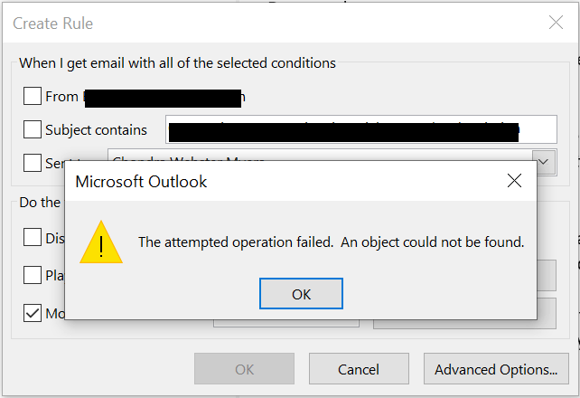Toggle the Display in alert window checkbox

click(33, 237)
